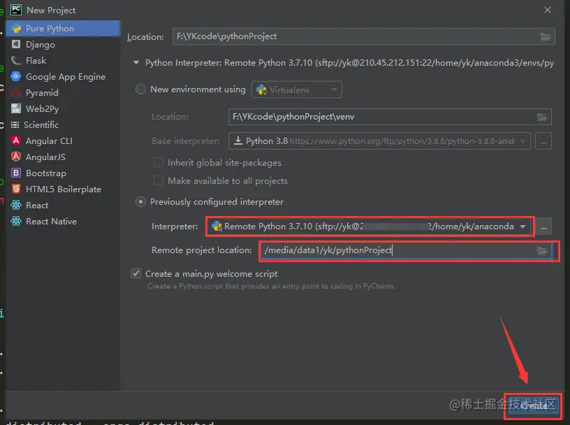Screen dimensions: 570x425
Task: Browse the Remote project location with the folder icon
Action: click(x=542, y=250)
